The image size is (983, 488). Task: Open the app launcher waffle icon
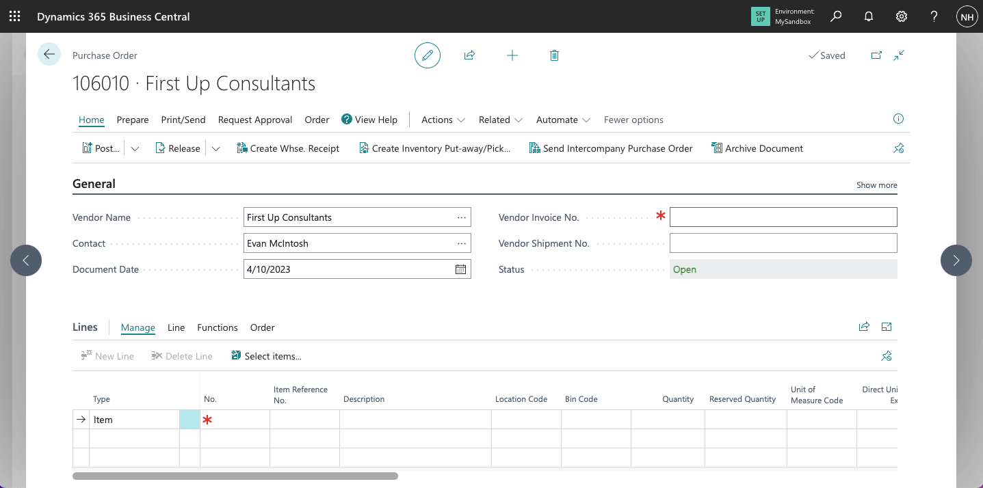click(14, 16)
